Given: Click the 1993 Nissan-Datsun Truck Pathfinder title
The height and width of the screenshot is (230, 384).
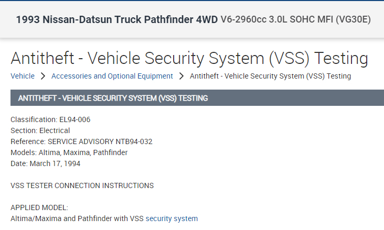Looking at the screenshot, I should coord(116,20).
